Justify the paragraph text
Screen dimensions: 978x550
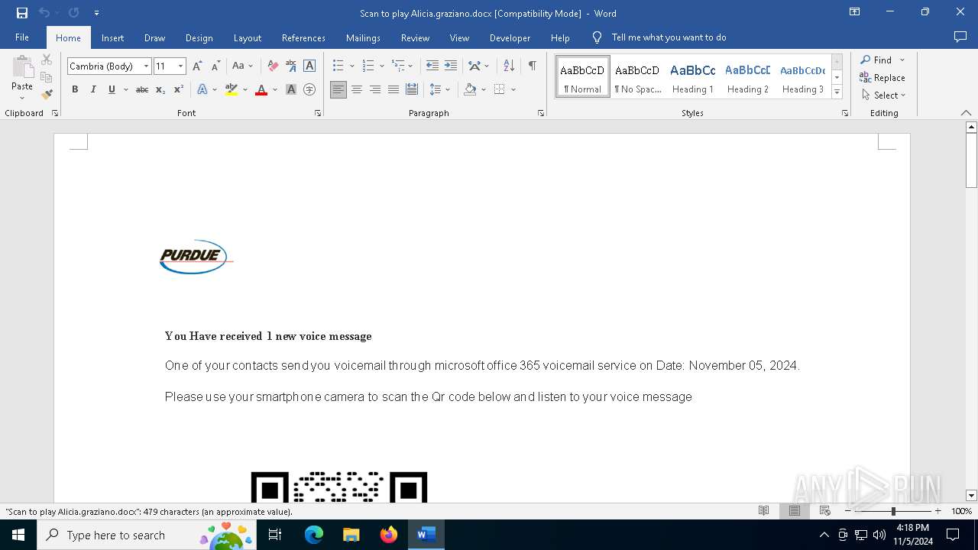pos(393,89)
